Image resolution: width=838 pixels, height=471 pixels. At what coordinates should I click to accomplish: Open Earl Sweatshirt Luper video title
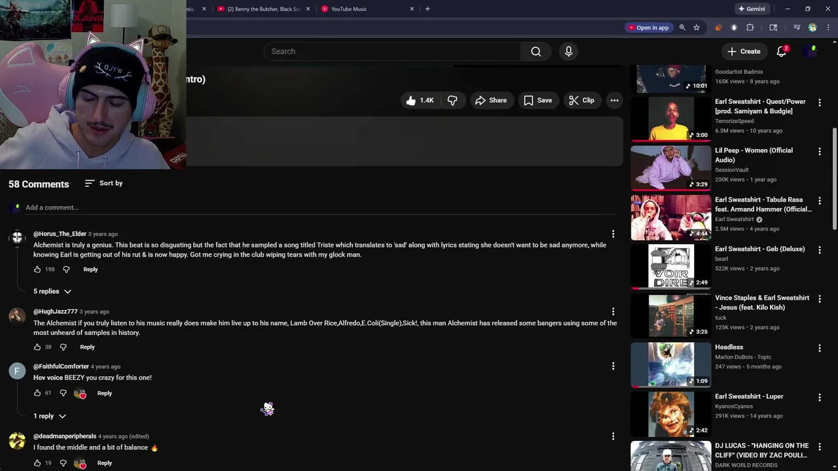(749, 396)
